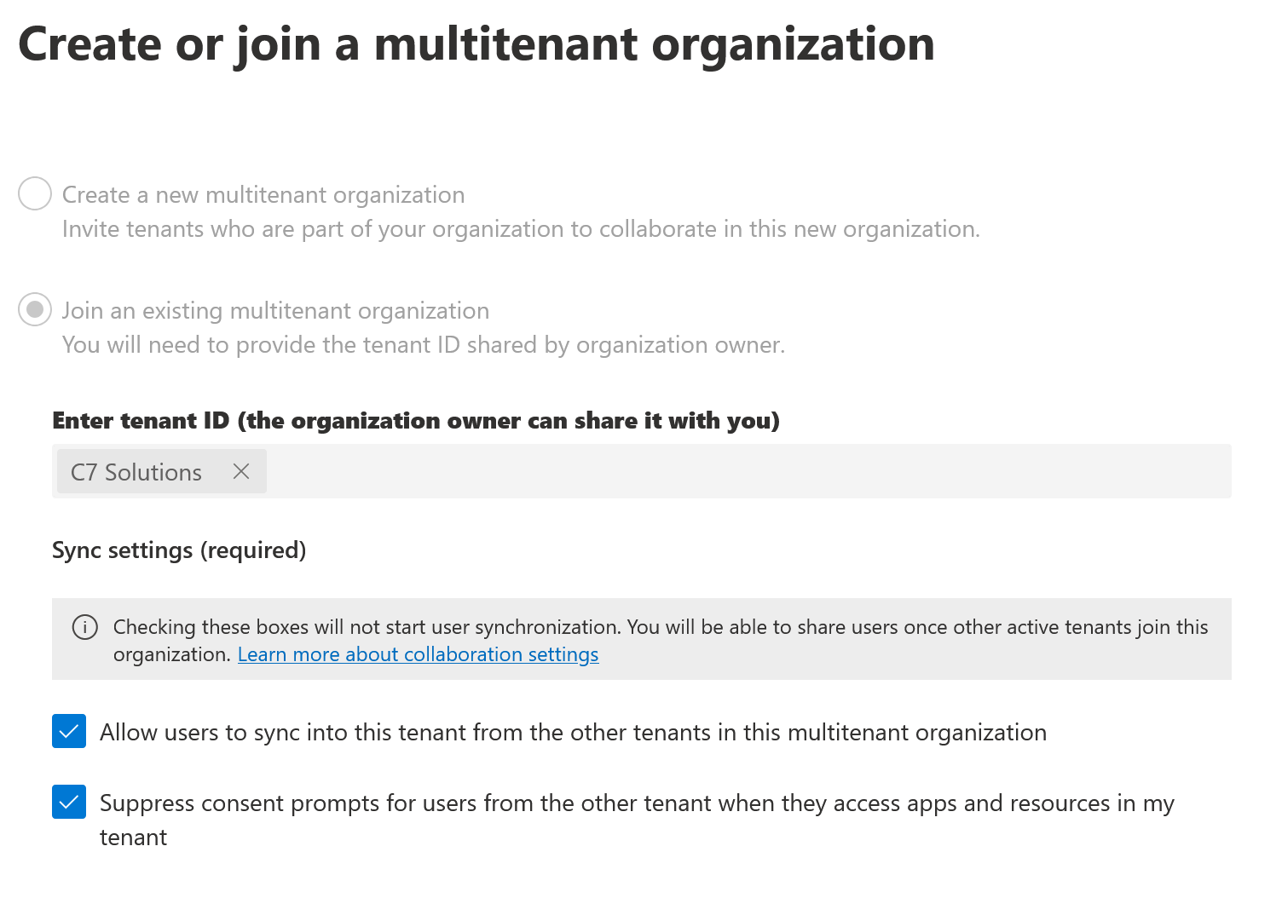Click the 'Allow users to sync' label text
The image size is (1282, 898).
(573, 733)
